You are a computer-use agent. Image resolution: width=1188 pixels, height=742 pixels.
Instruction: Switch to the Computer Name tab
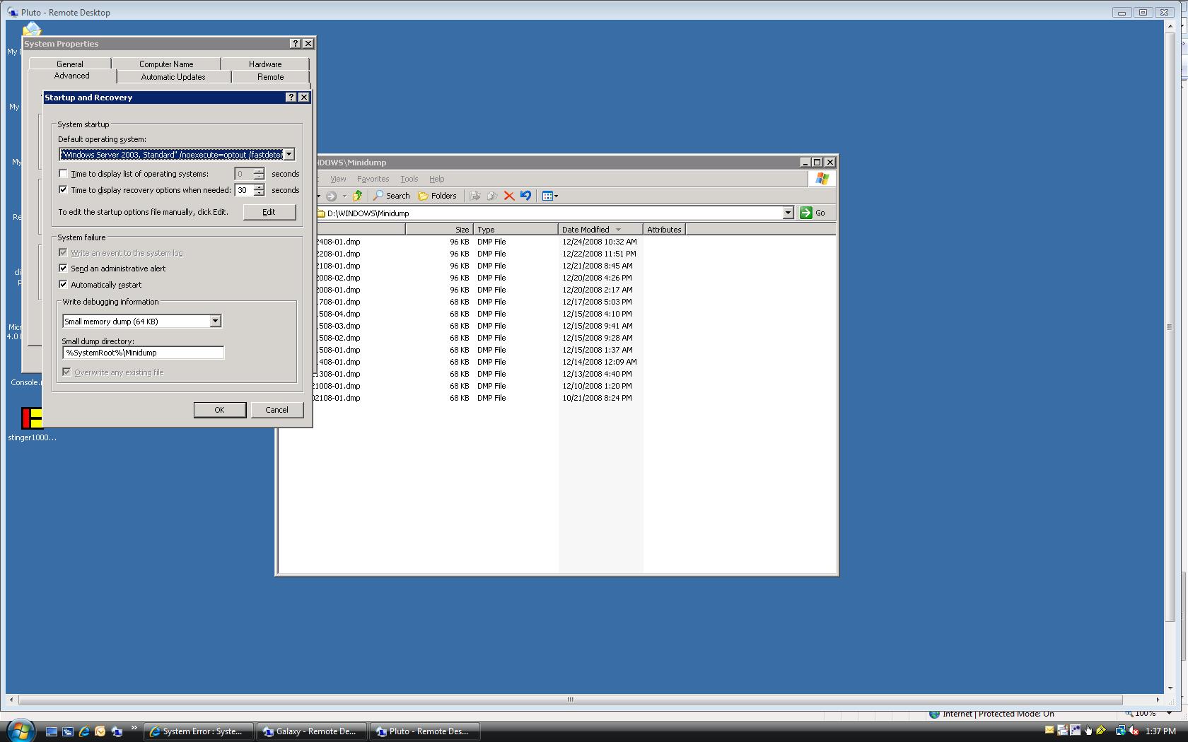click(166, 64)
